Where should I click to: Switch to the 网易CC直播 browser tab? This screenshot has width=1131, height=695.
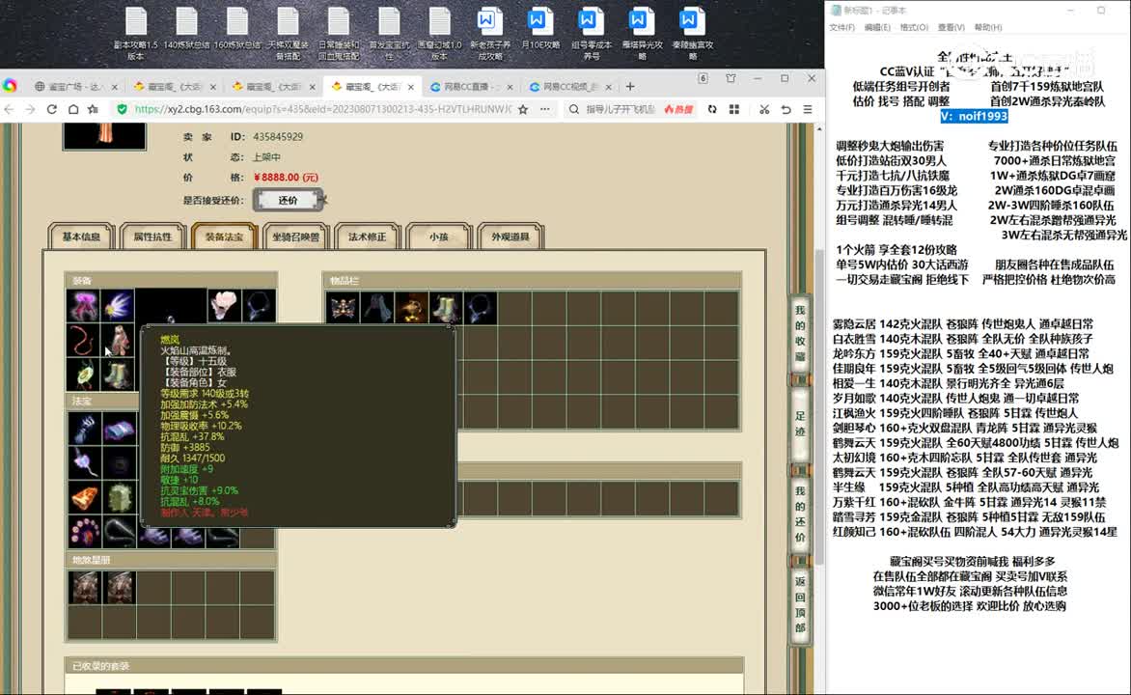click(471, 87)
